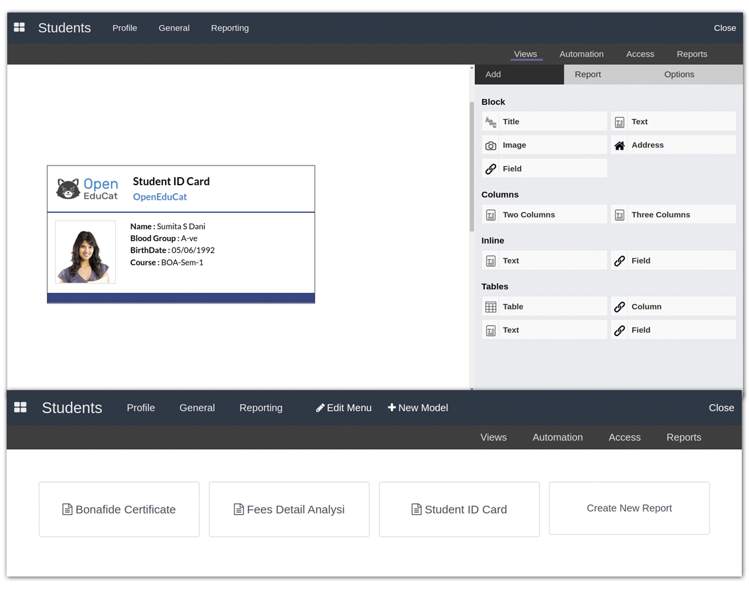Select the Address block home icon
The image size is (749, 591).
620,146
